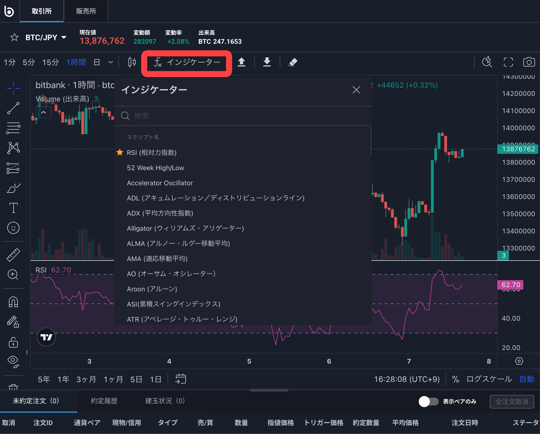Screen dimensions: 540x434
Task: Open the 約定履歴 tab
Action: (x=104, y=401)
